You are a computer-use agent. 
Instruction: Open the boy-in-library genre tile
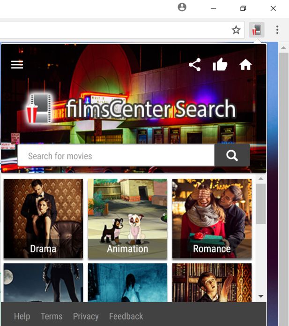coord(212,282)
